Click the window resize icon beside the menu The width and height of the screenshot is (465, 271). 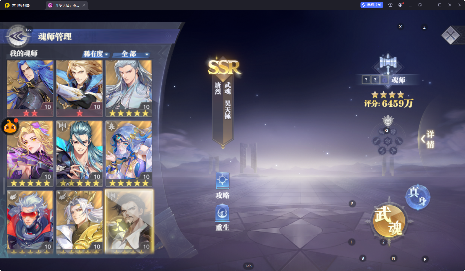tap(420, 5)
